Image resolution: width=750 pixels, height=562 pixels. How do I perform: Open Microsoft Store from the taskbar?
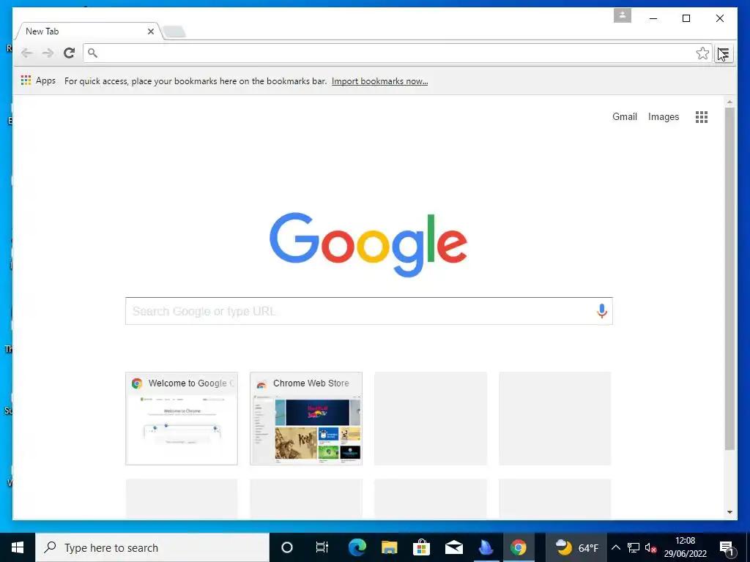pos(421,547)
